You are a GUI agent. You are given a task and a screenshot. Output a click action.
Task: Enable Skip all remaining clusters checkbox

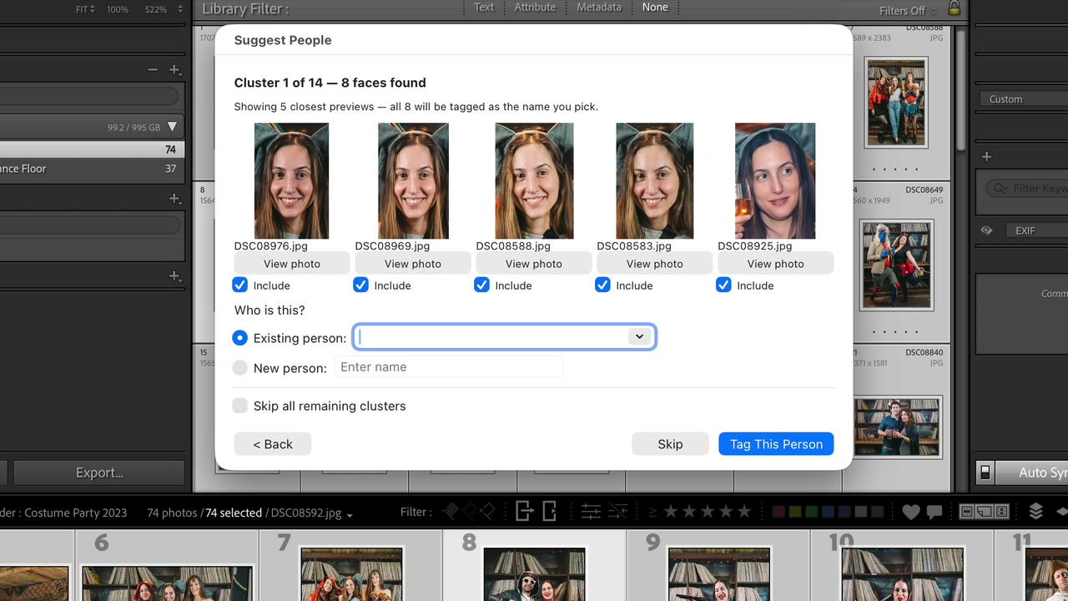pyautogui.click(x=240, y=406)
